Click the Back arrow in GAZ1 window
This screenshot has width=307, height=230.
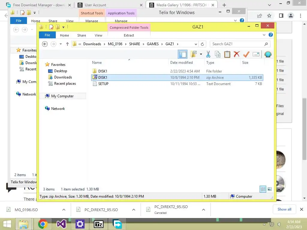tap(45, 44)
